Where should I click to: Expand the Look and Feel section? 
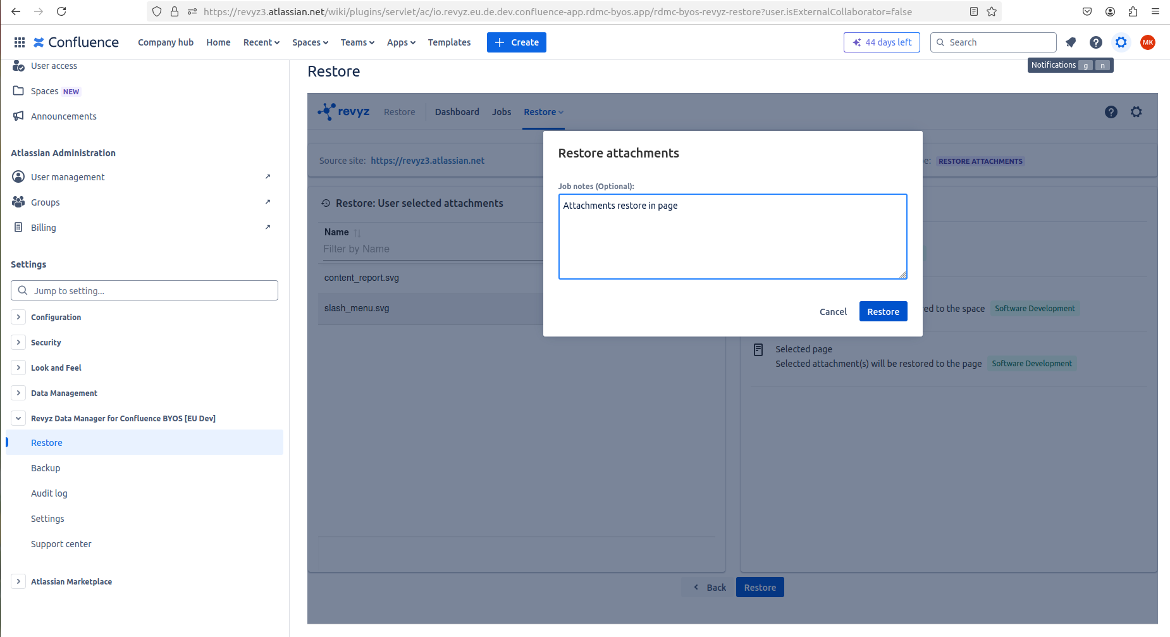(18, 368)
